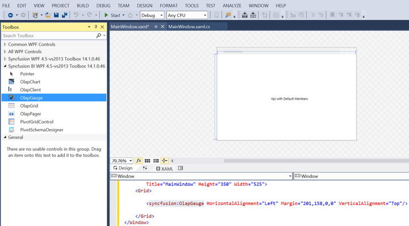Open the DEBUG menu
The width and height of the screenshot is (409, 226).
tap(103, 6)
